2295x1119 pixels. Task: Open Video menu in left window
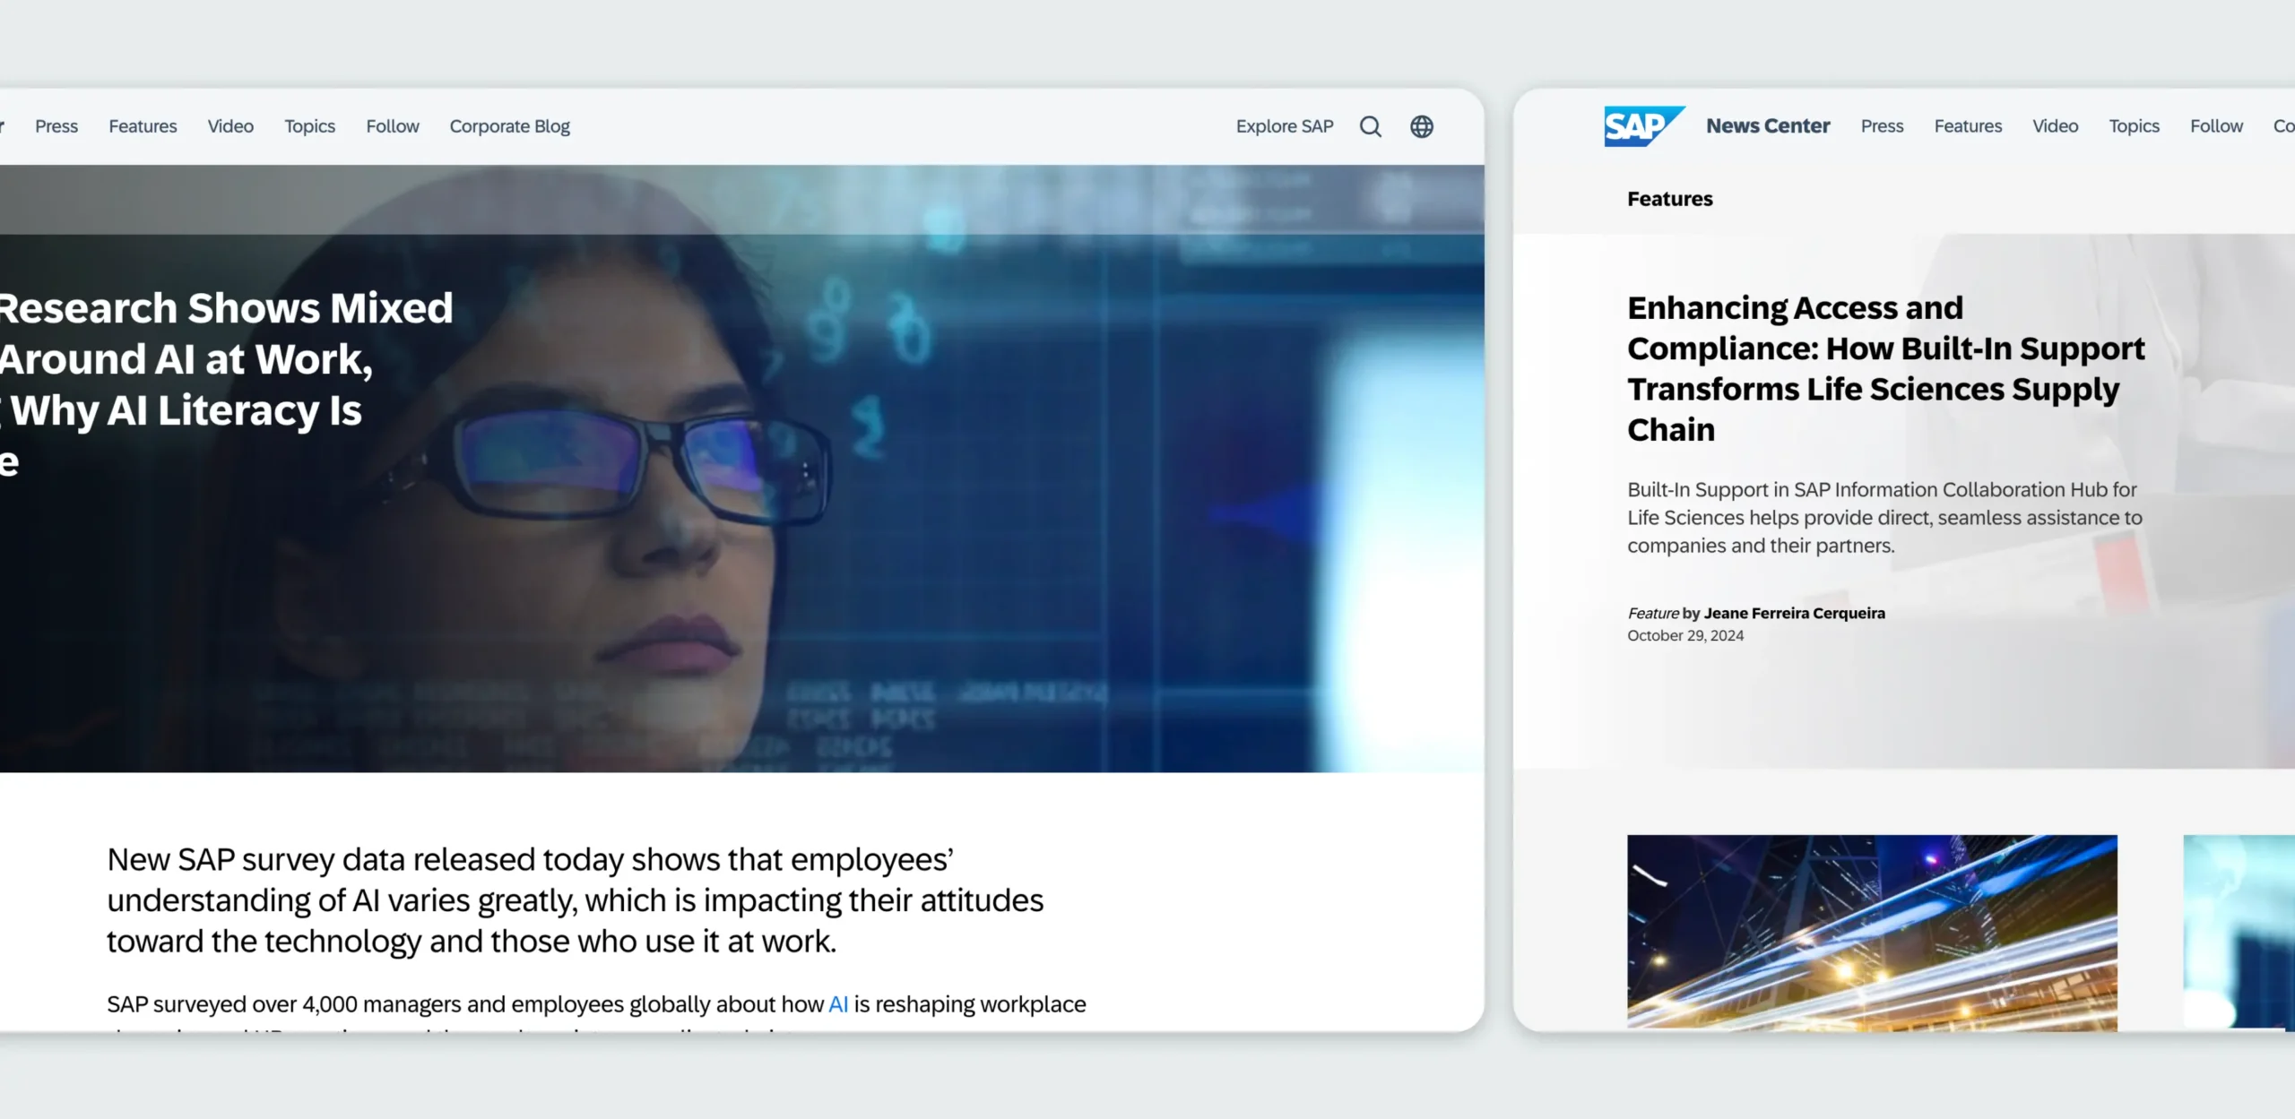[230, 126]
